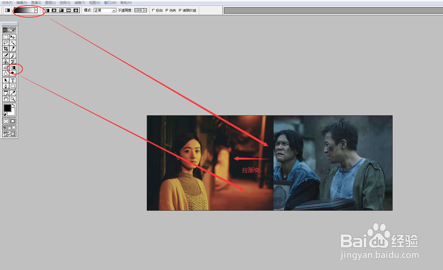Open the 帮助(H) menu

126,3
